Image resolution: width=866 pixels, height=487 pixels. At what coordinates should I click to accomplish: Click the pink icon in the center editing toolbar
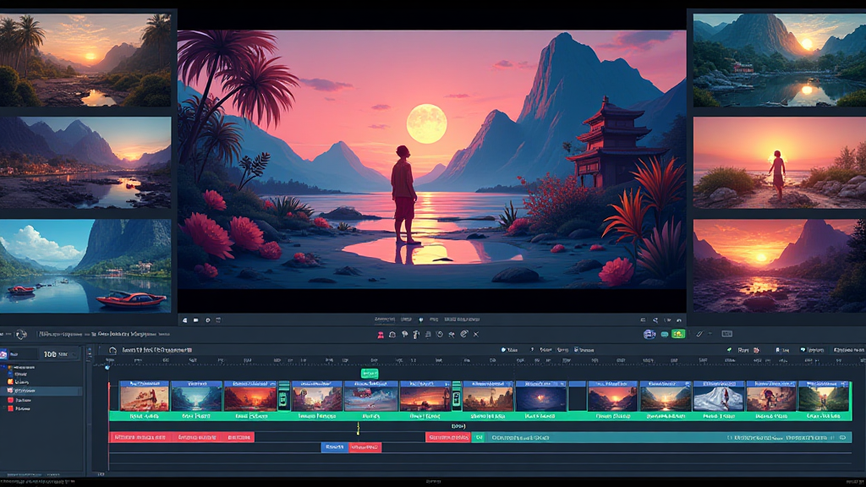coord(381,335)
